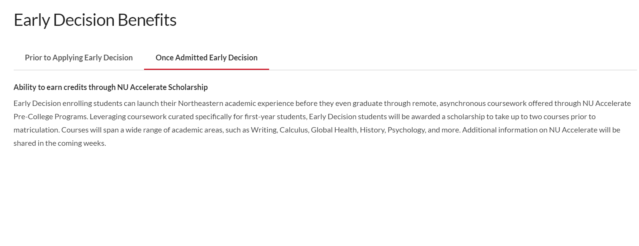This screenshot has width=639, height=246.
Task: Click 'Global Health' in the course list
Action: 334,130
